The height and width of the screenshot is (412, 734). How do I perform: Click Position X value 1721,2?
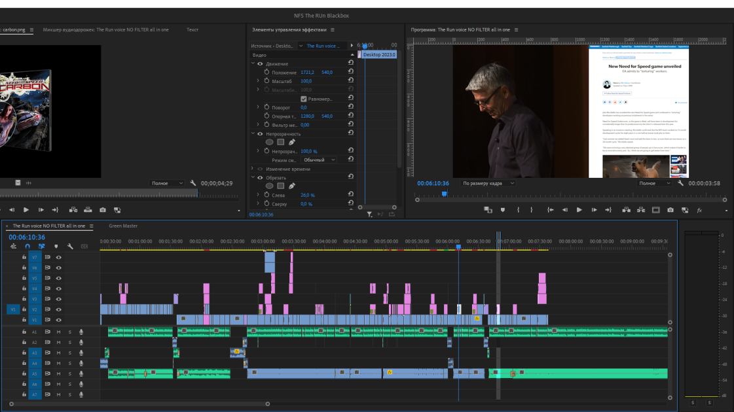point(307,73)
